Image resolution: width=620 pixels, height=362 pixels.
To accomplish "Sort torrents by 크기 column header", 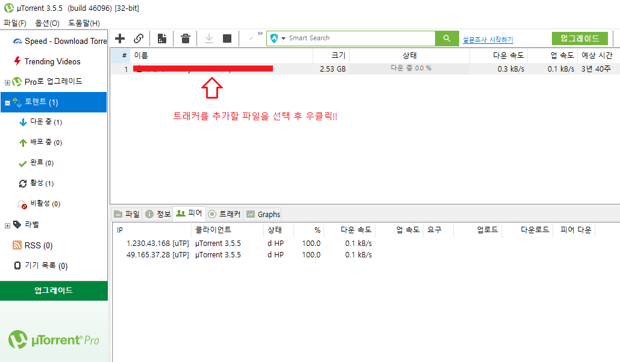I will pyautogui.click(x=331, y=56).
